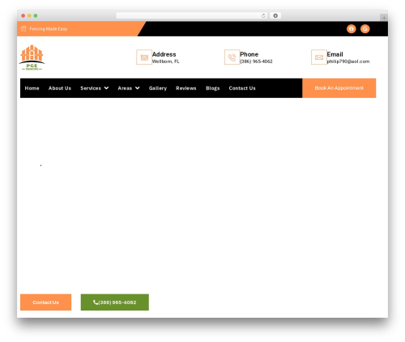This screenshot has width=405, height=342.
Task: Expand the Areas dropdown arrow
Action: point(138,88)
